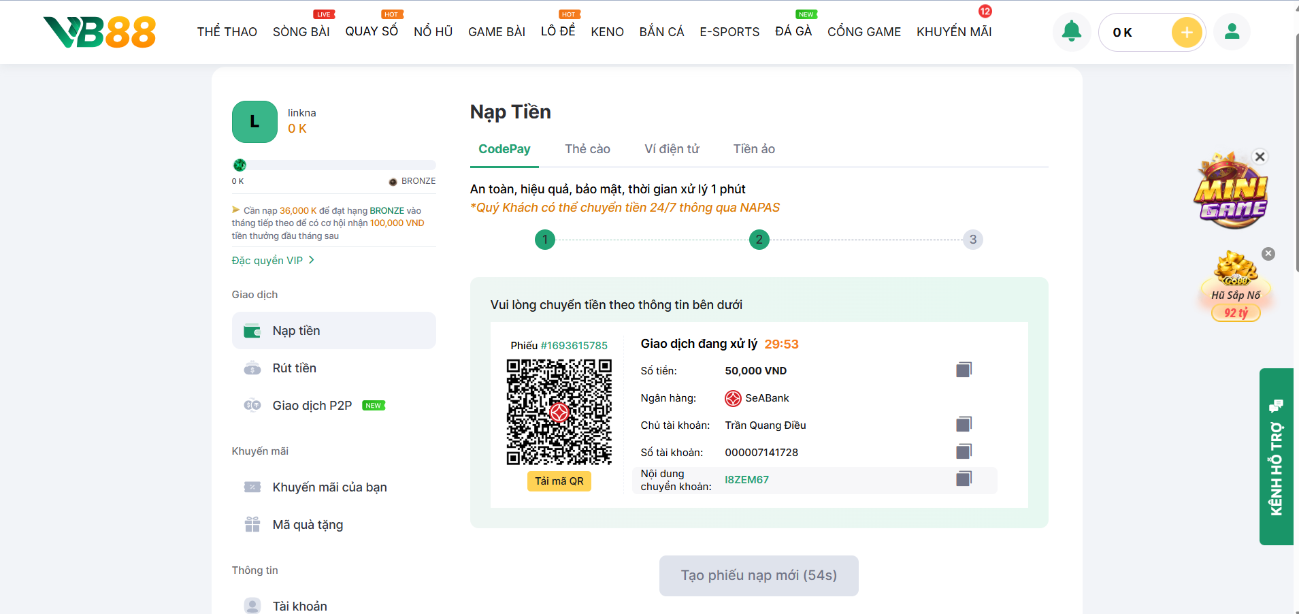This screenshot has height=614, width=1299.
Task: Copy the transfer content code I8ZEM67
Action: coord(964,479)
